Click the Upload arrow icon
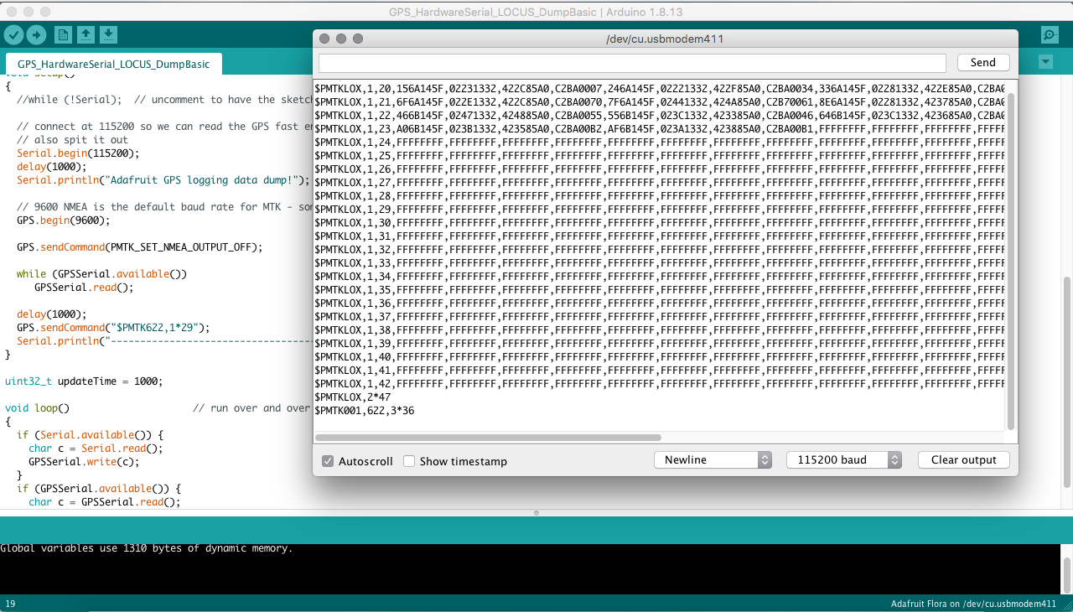The height and width of the screenshot is (612, 1073). click(36, 34)
